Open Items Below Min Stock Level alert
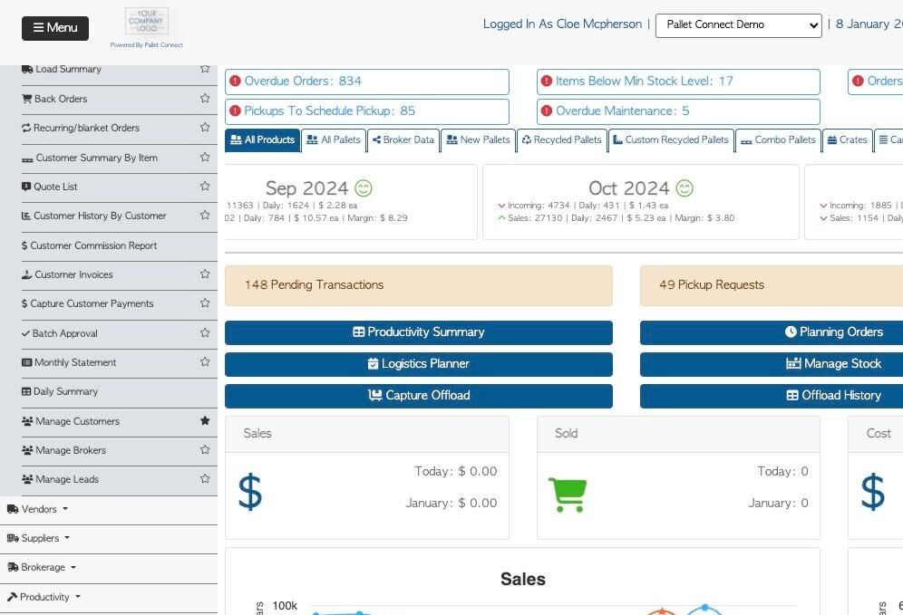 [678, 82]
